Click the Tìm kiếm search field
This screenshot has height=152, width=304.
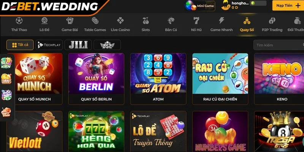pyautogui.click(x=279, y=45)
